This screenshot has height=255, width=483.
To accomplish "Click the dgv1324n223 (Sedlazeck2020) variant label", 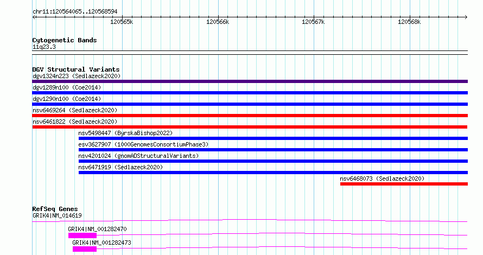I will pos(77,76).
